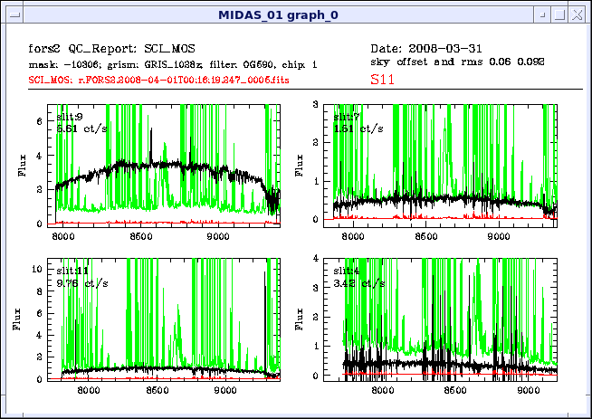592x419 pixels.
Task: Maximize the MIDAS graph window
Action: click(560, 13)
